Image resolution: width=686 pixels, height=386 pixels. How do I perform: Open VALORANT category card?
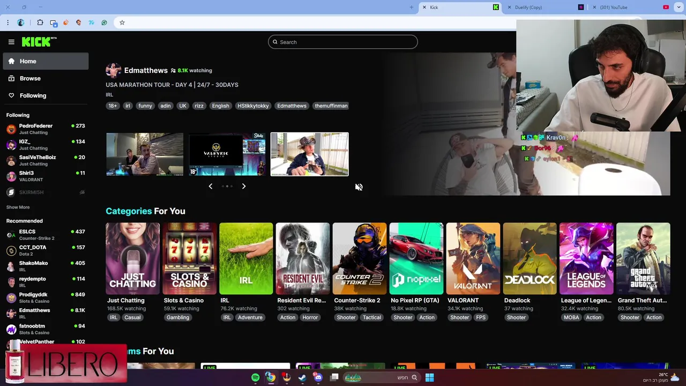tap(473, 258)
